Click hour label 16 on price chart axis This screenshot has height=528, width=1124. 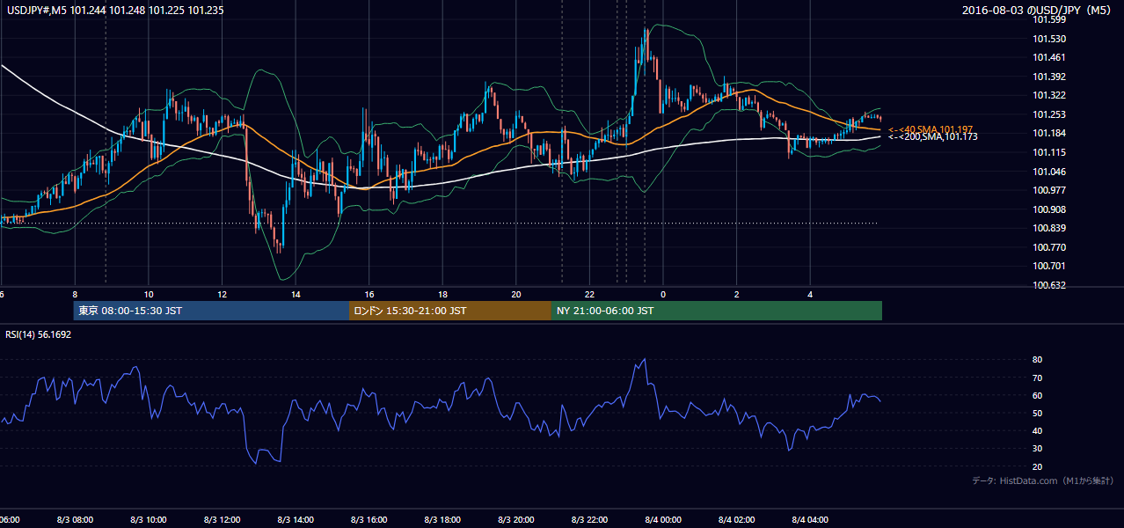(x=369, y=295)
